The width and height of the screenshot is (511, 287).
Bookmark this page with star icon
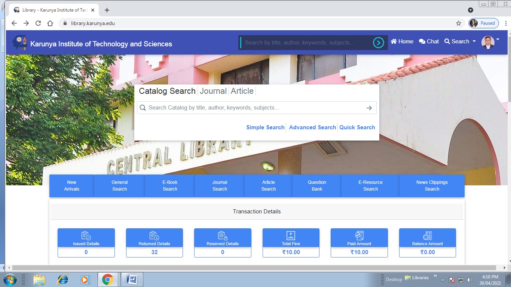pyautogui.click(x=459, y=23)
